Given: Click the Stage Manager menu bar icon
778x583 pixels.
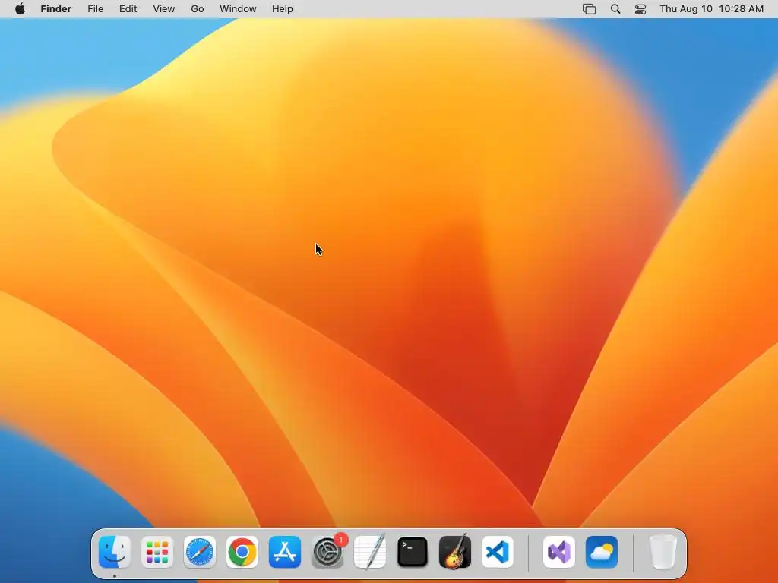Looking at the screenshot, I should (x=589, y=9).
